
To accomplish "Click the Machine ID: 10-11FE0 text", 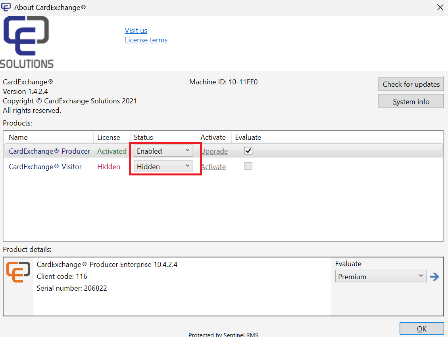I will (x=223, y=82).
